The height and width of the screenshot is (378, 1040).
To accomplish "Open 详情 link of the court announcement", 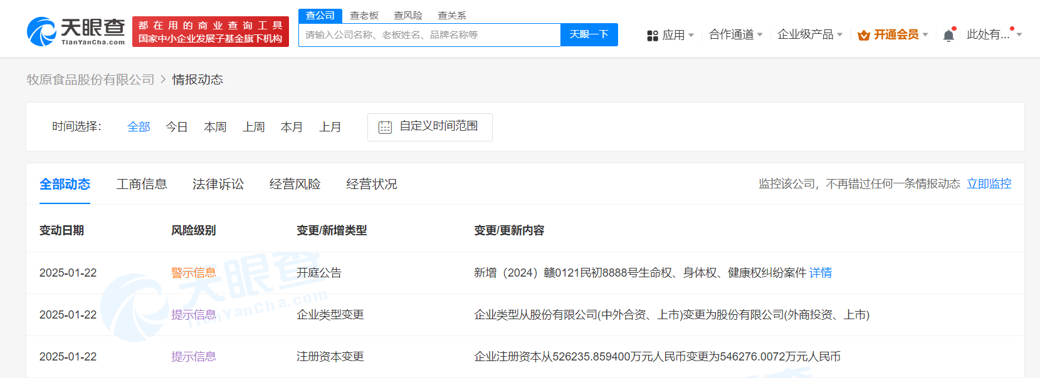I will (x=821, y=273).
